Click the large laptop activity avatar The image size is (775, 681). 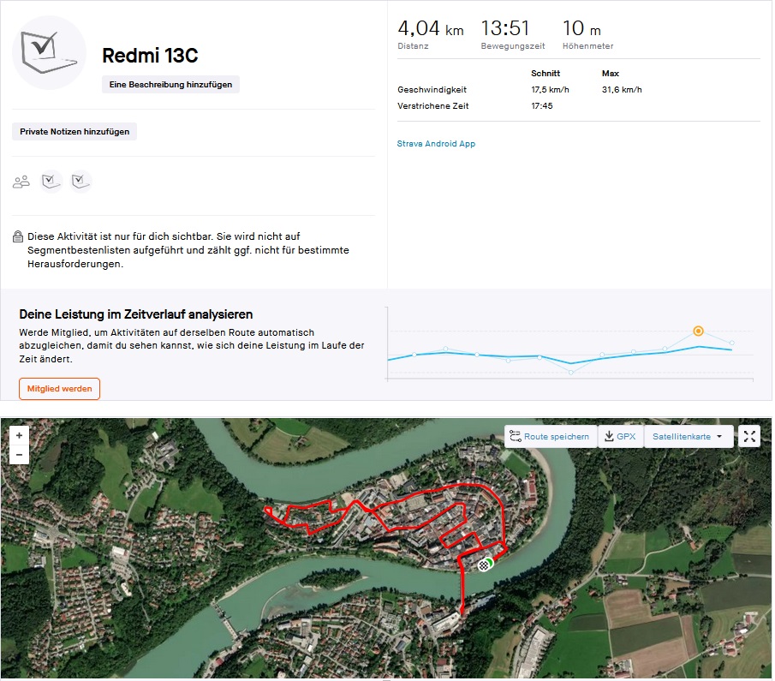(49, 52)
